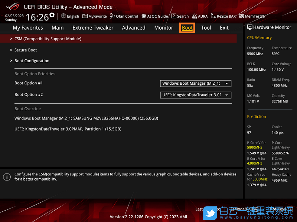Viewport: 297px width, 222px height.
Task: Open the Boot Configuration submenu
Action: pos(32,61)
